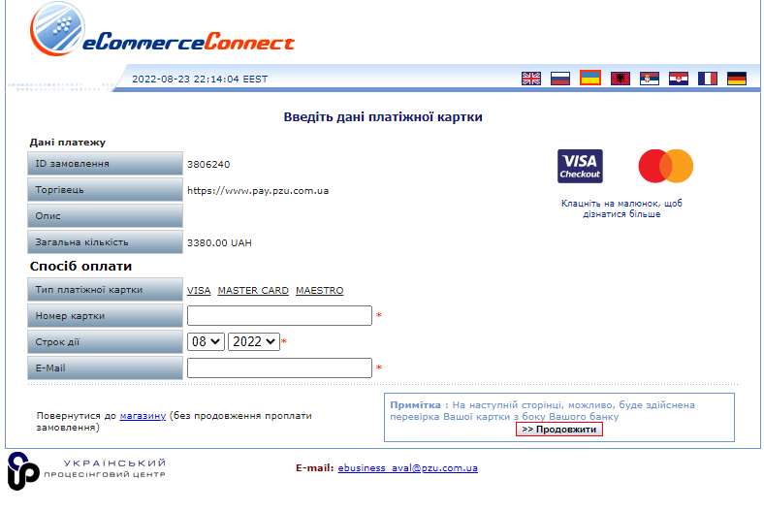This screenshot has height=511, width=764.
Task: Select the Russian flag language option
Action: tap(560, 79)
